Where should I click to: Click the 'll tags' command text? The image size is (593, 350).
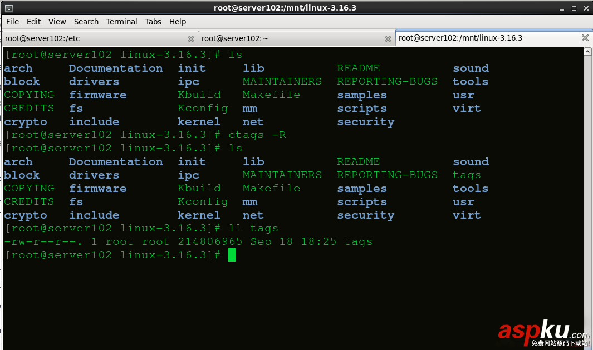253,228
